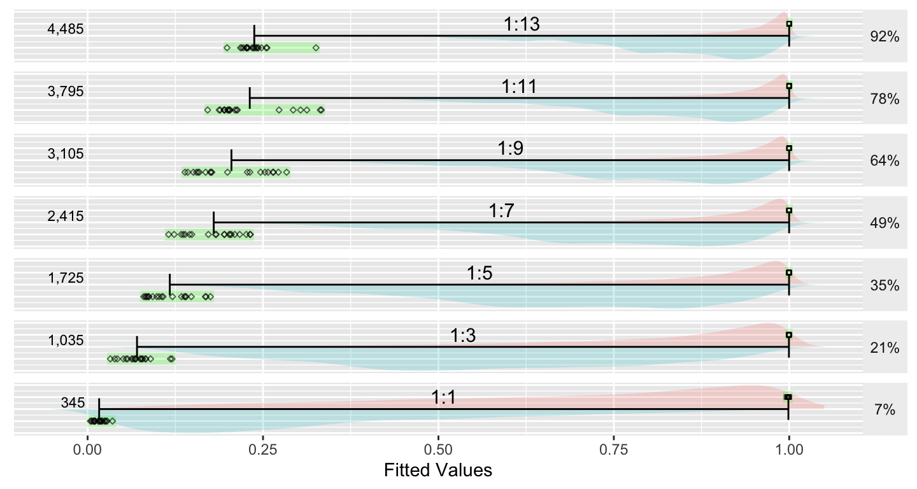Viewport: 917px width, 489px height.
Task: Click the 0.50 x-axis tick label
Action: pyautogui.click(x=438, y=448)
